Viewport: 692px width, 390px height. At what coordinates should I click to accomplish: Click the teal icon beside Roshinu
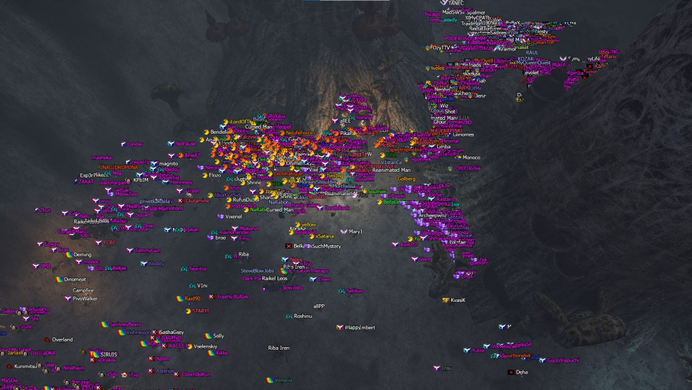pos(289,317)
